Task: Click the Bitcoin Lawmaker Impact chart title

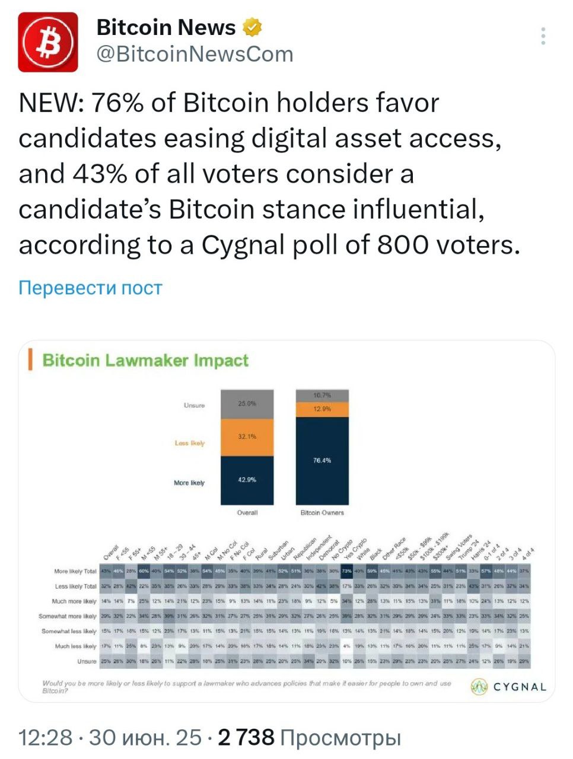Action: click(x=145, y=361)
